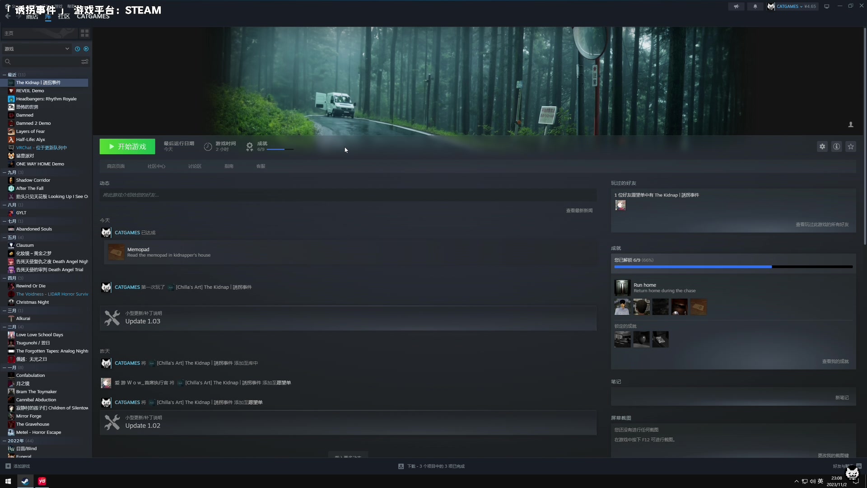
Task: Open advanced library filter settings icon
Action: [84, 61]
